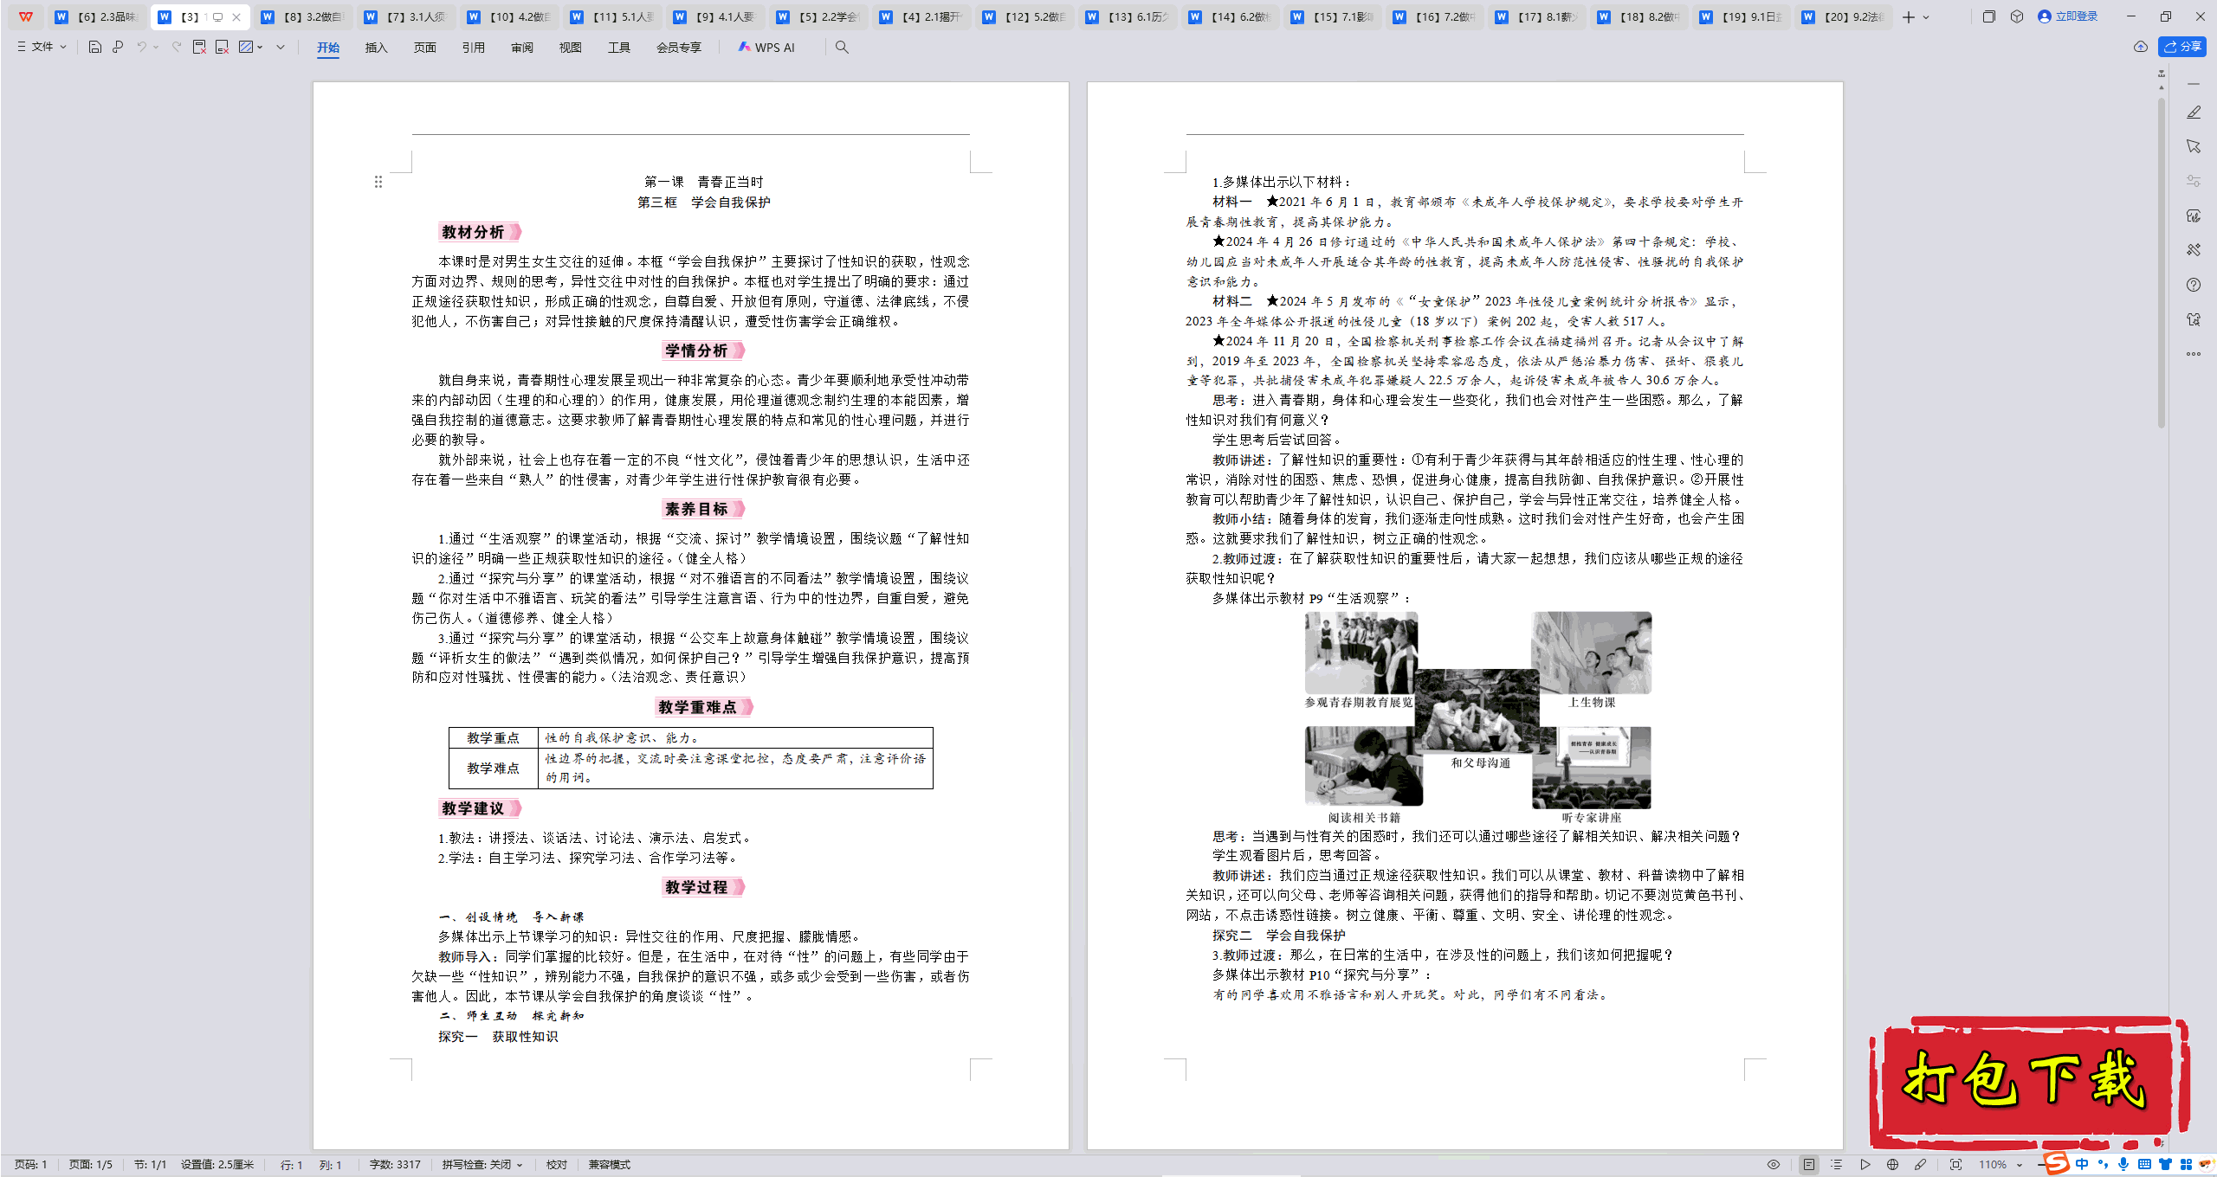Click the selection arrow icon in right sidebar
The height and width of the screenshot is (1177, 2217).
pyautogui.click(x=2193, y=146)
